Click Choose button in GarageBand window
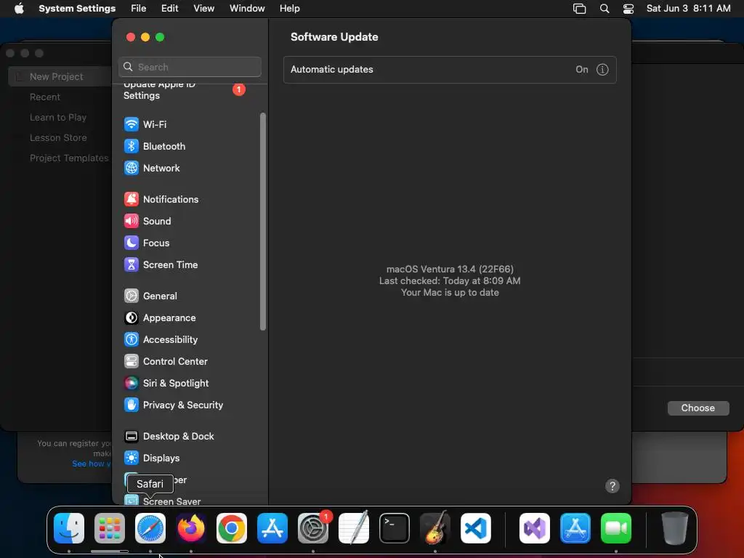This screenshot has height=558, width=744. [x=698, y=408]
